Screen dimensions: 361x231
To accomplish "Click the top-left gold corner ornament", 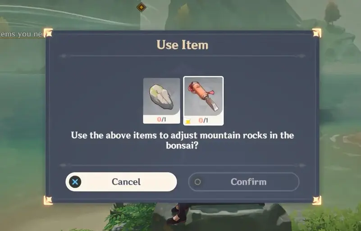I will point(48,33).
